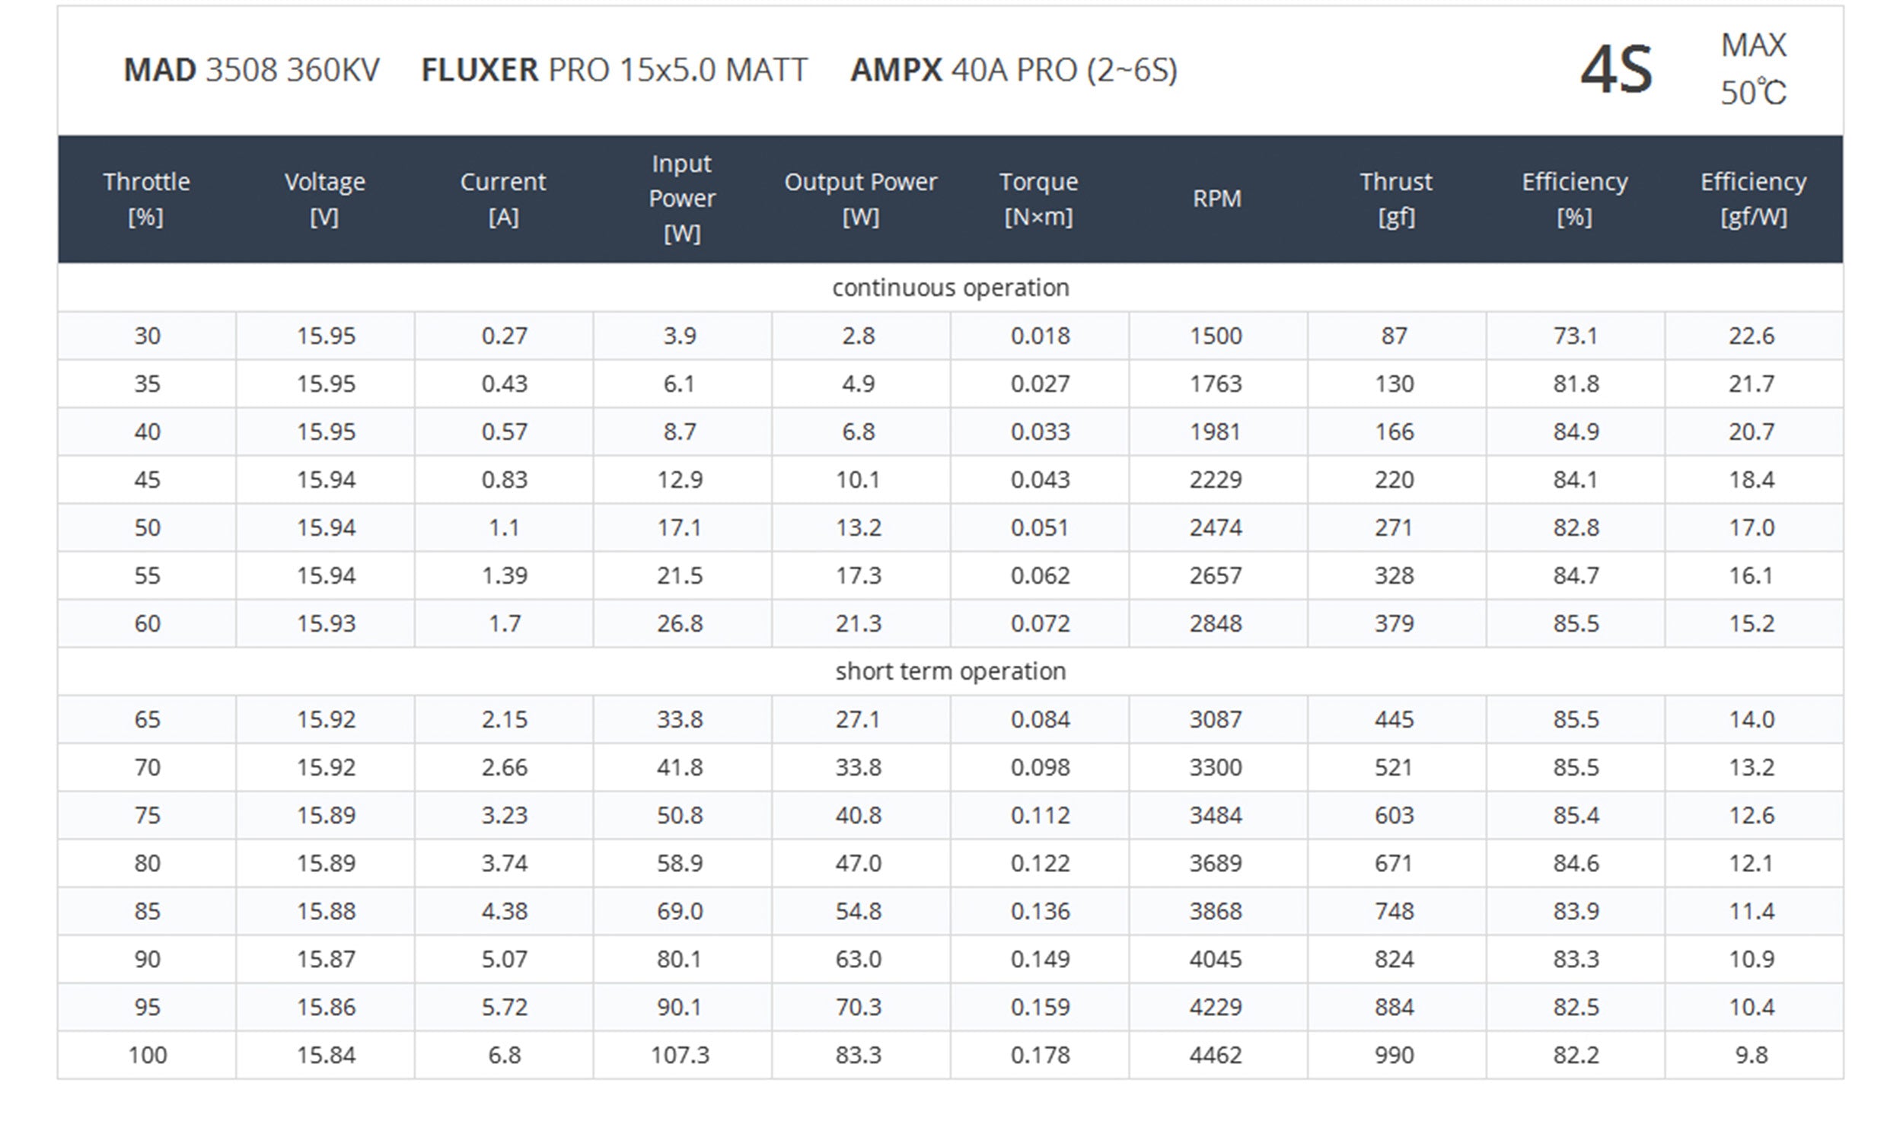
Task: Click the Efficiency [gf/W] column header
Action: [1753, 199]
